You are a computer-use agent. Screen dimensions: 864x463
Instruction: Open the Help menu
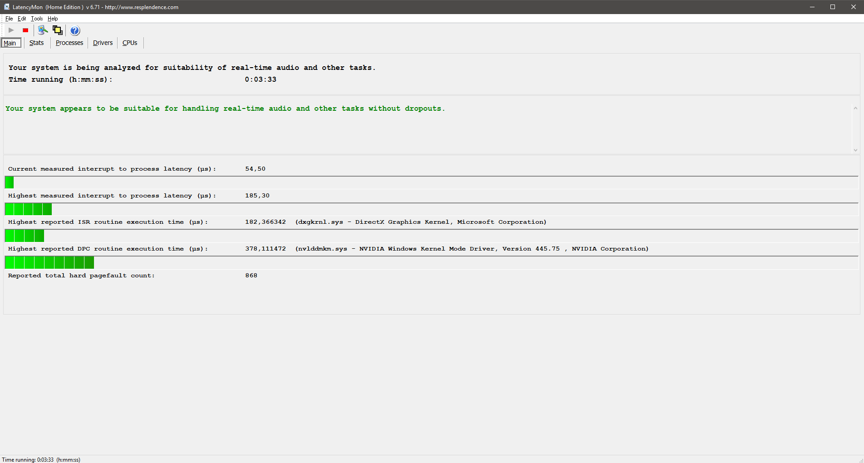tap(53, 19)
